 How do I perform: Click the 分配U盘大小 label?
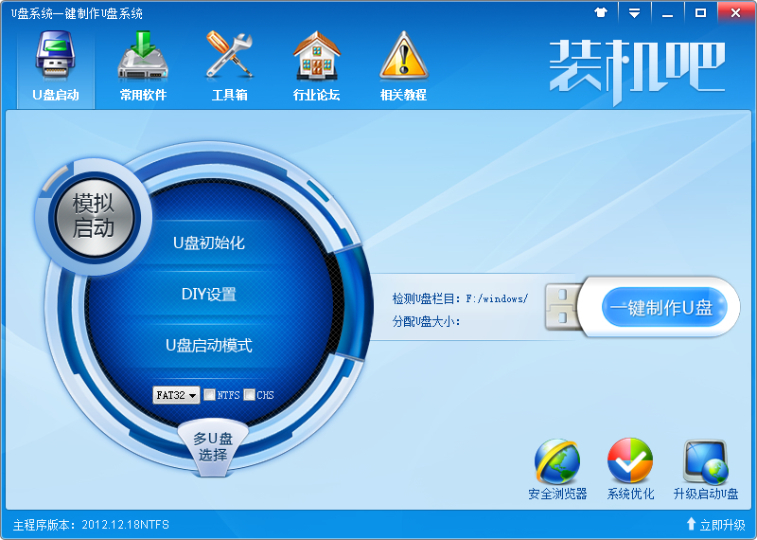[x=426, y=321]
